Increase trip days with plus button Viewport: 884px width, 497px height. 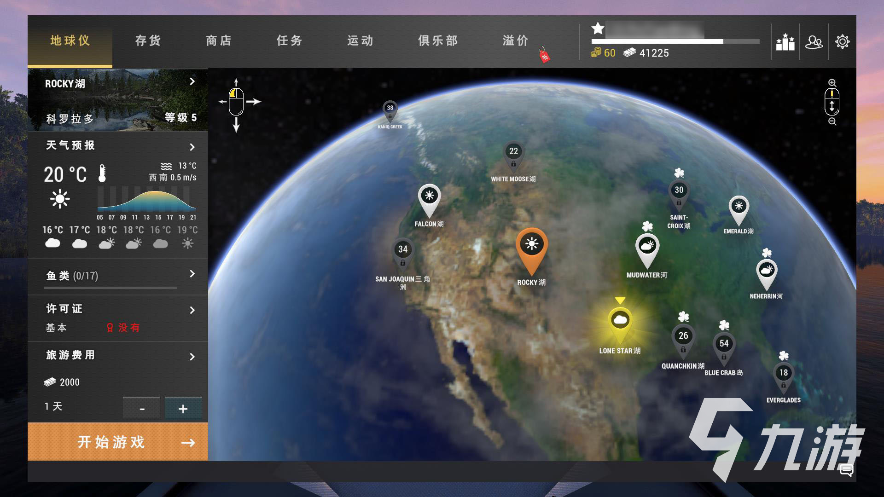click(x=183, y=408)
